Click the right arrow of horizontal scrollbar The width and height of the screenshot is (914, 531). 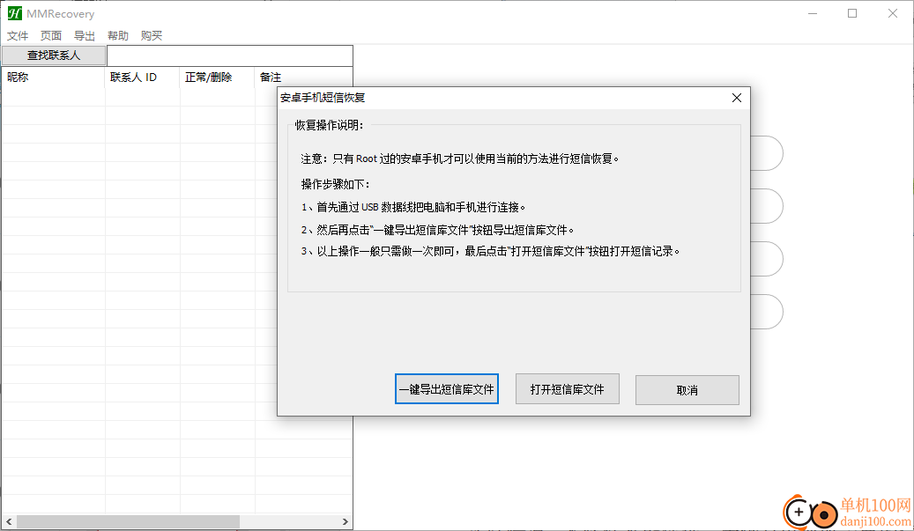(346, 521)
